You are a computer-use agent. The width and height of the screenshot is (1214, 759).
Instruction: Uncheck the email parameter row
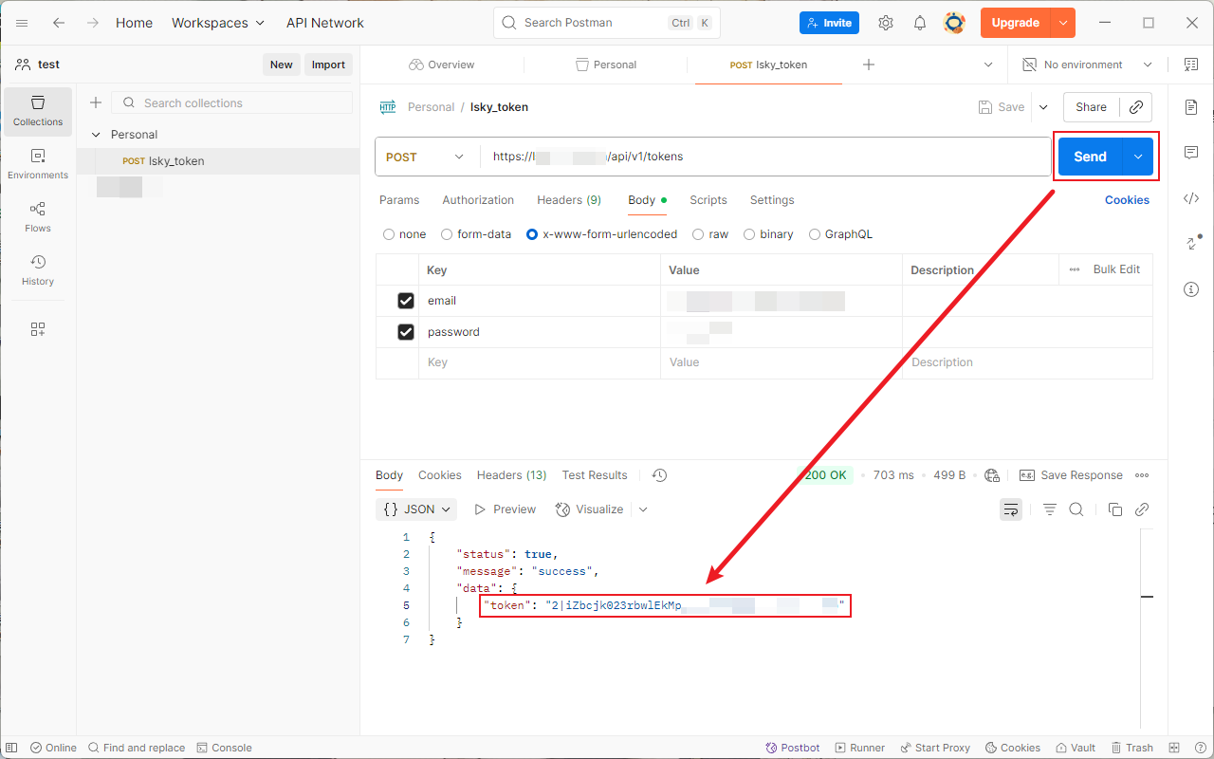(406, 301)
